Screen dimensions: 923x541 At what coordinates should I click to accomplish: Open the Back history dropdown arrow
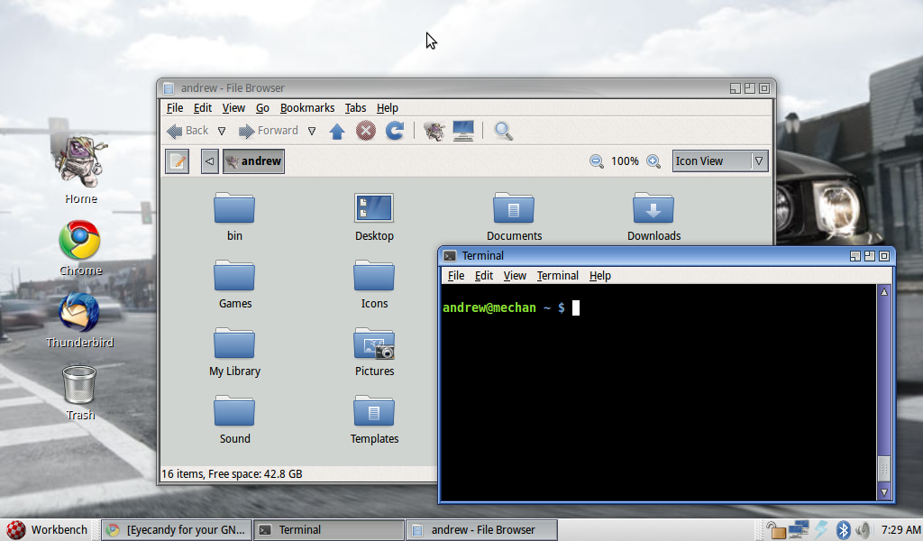222,132
